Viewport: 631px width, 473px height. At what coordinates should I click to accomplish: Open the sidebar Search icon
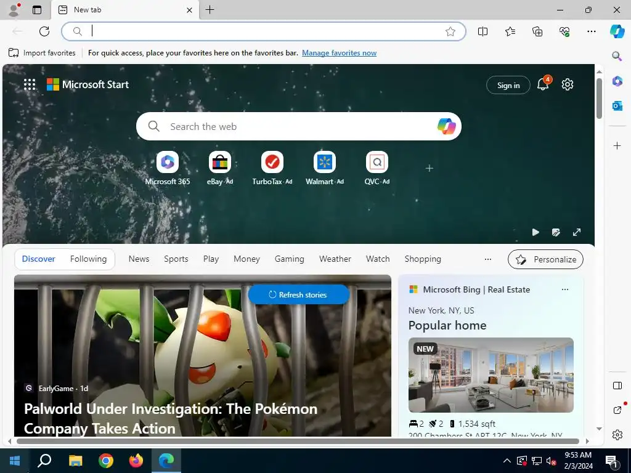tap(617, 56)
